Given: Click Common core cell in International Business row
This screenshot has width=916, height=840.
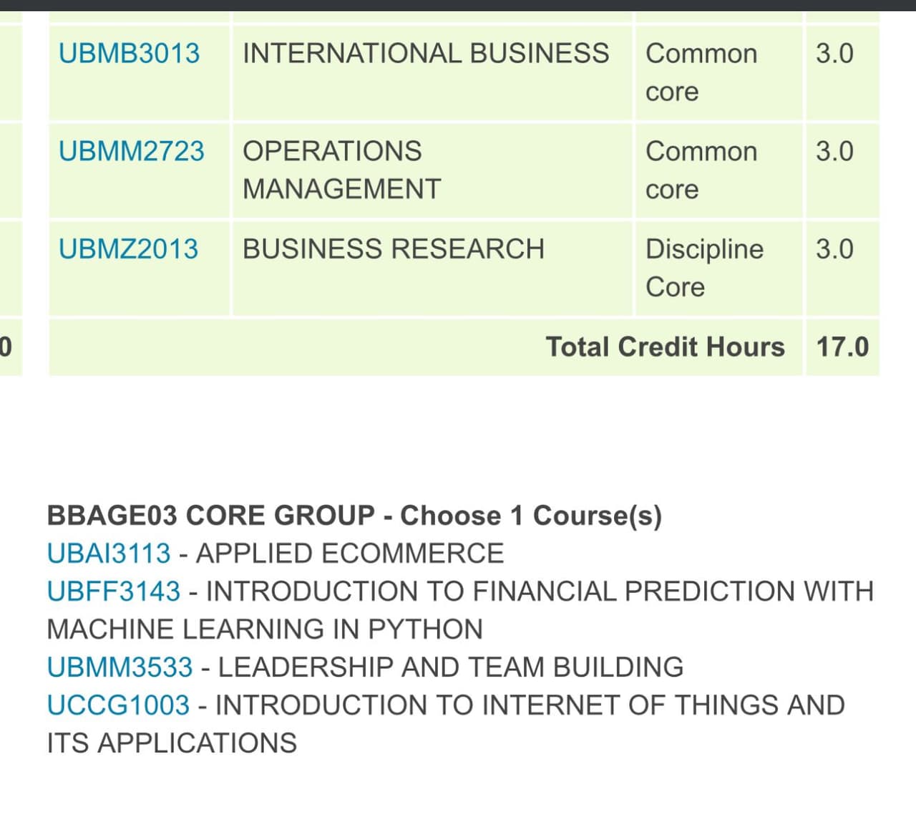Looking at the screenshot, I should coord(701,72).
